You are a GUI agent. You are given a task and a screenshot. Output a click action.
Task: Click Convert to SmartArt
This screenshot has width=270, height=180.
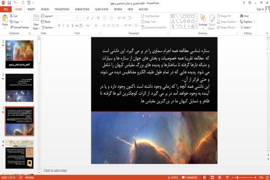(x=154, y=27)
